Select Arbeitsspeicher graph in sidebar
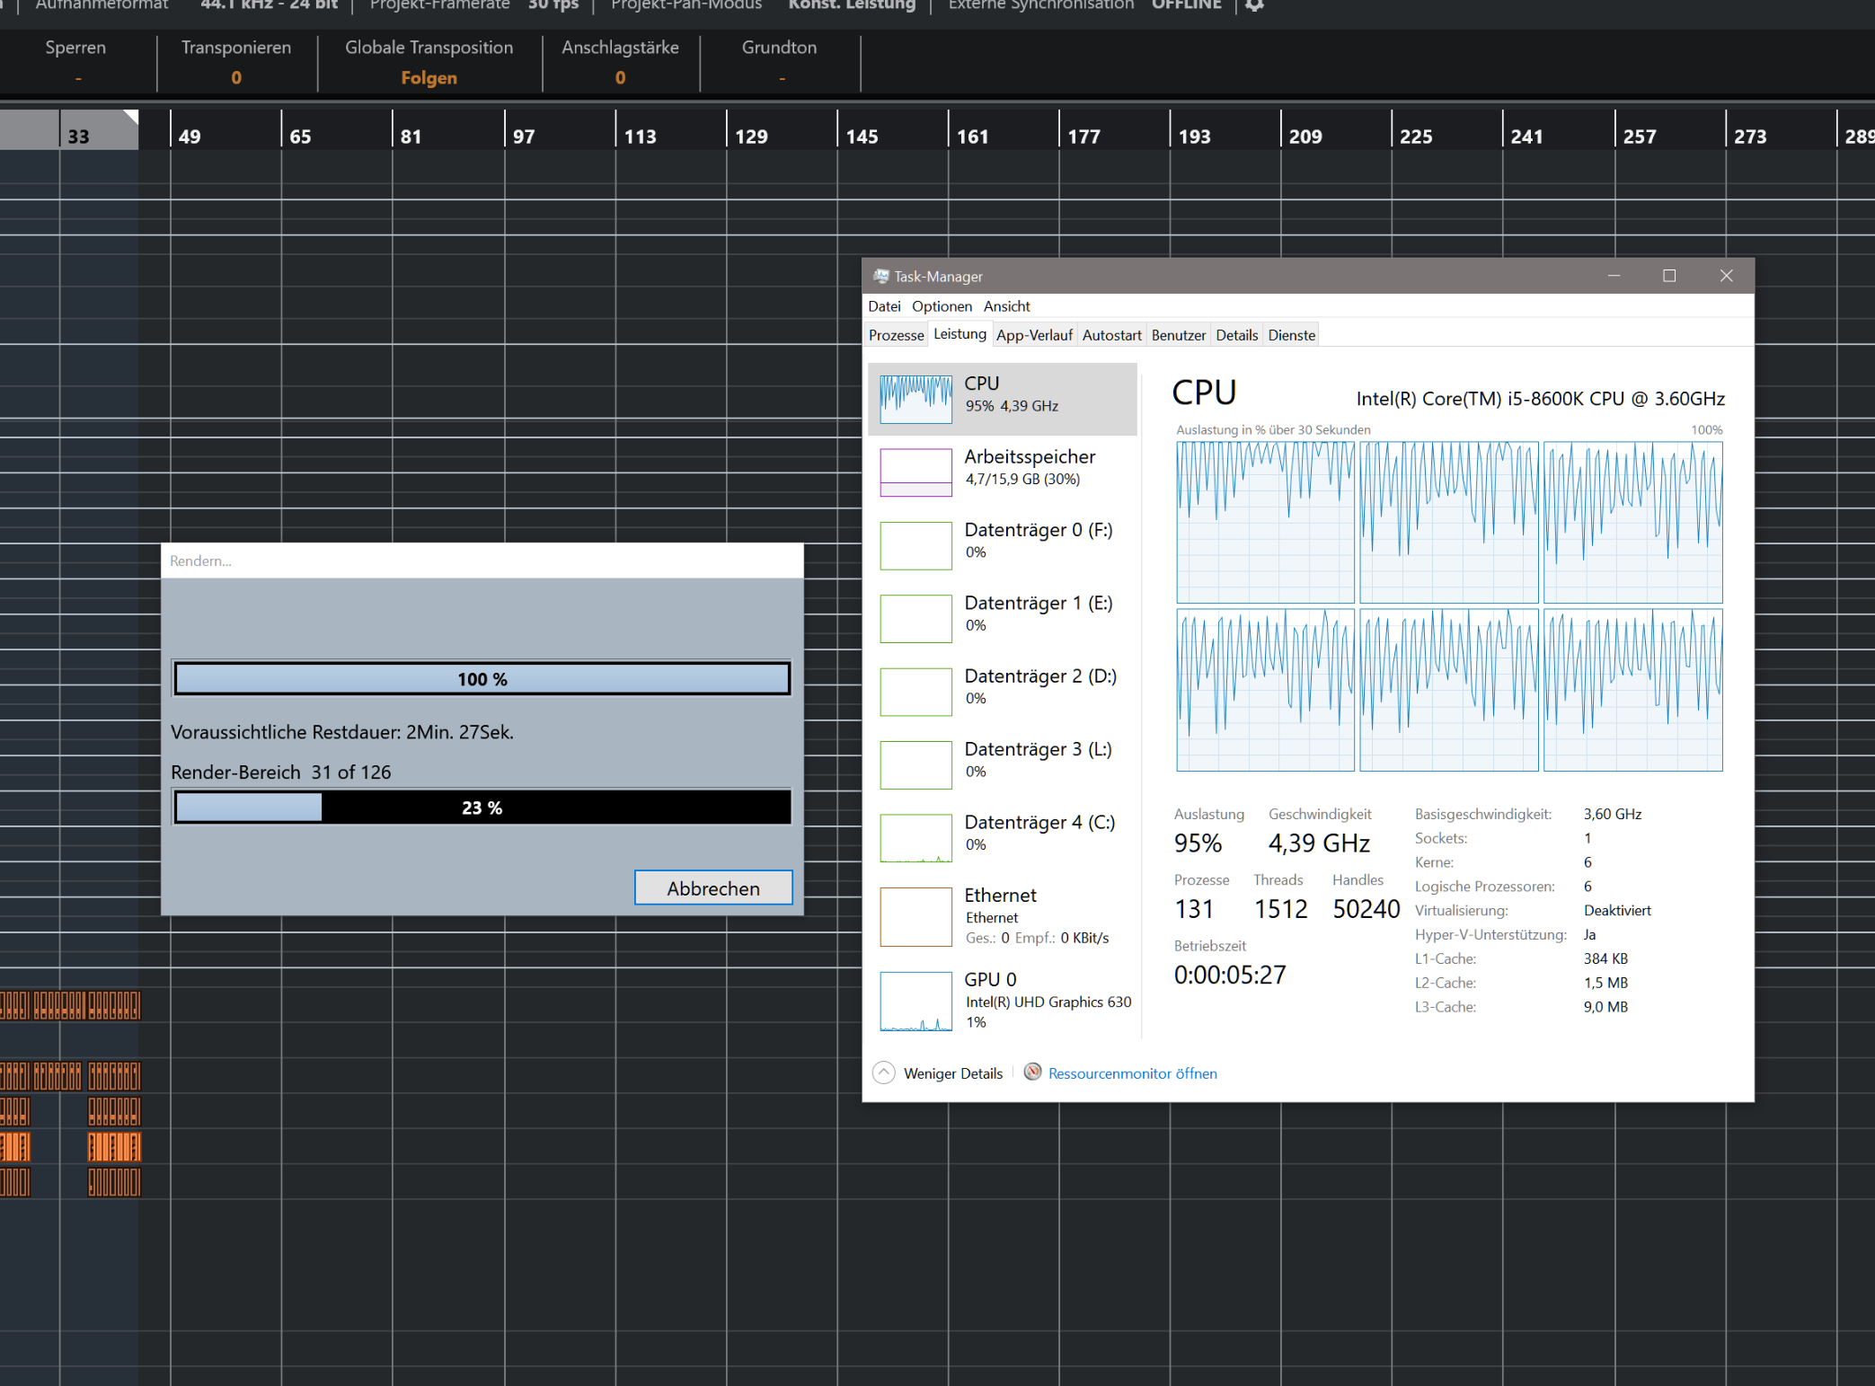The height and width of the screenshot is (1386, 1875). tap(915, 472)
